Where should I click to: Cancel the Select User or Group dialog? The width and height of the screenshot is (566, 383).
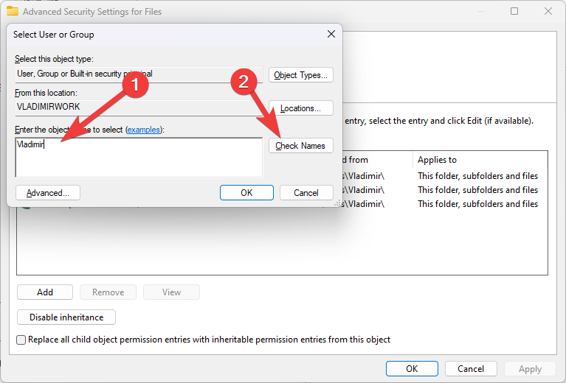(306, 193)
